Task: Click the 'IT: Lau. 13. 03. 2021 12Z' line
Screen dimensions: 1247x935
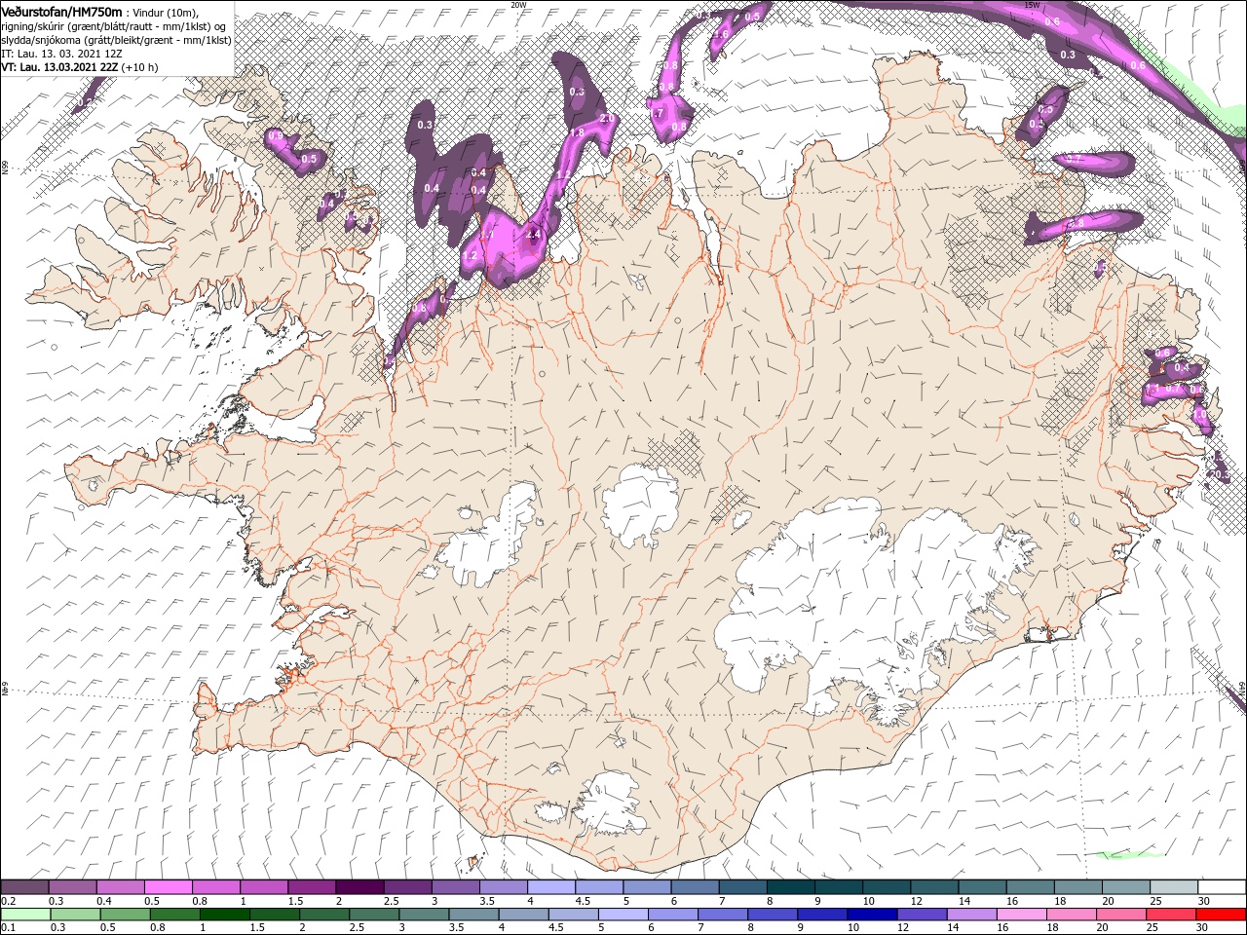Action: point(61,54)
